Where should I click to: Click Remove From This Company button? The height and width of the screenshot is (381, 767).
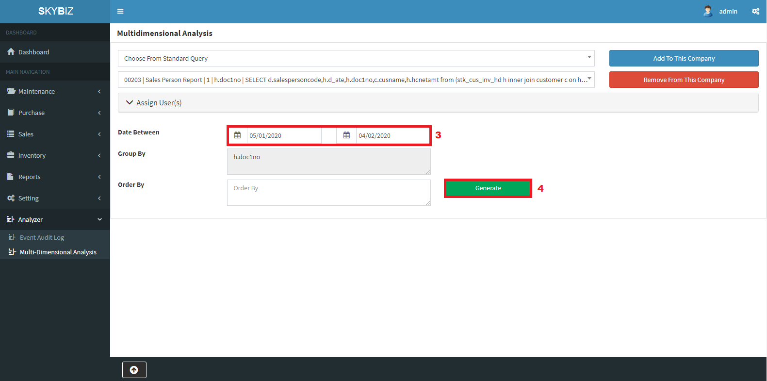684,80
